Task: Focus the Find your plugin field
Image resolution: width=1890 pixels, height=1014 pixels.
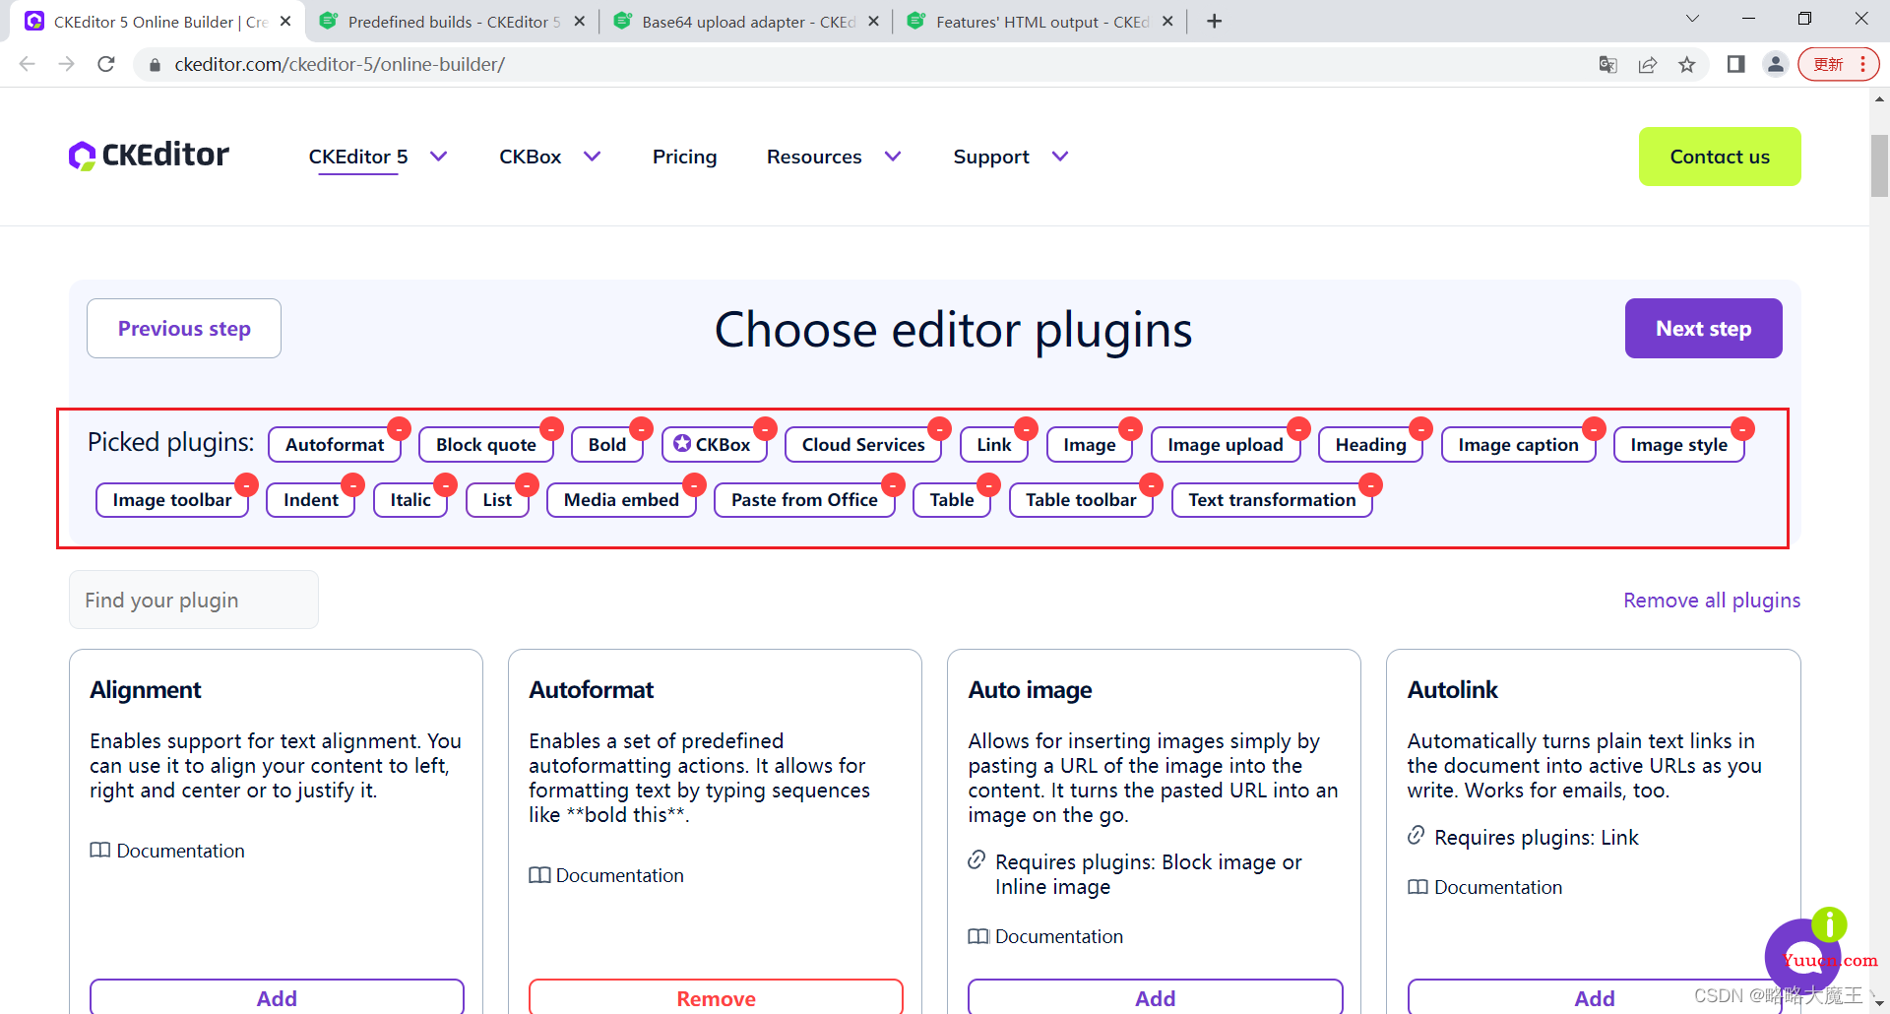Action: [194, 600]
